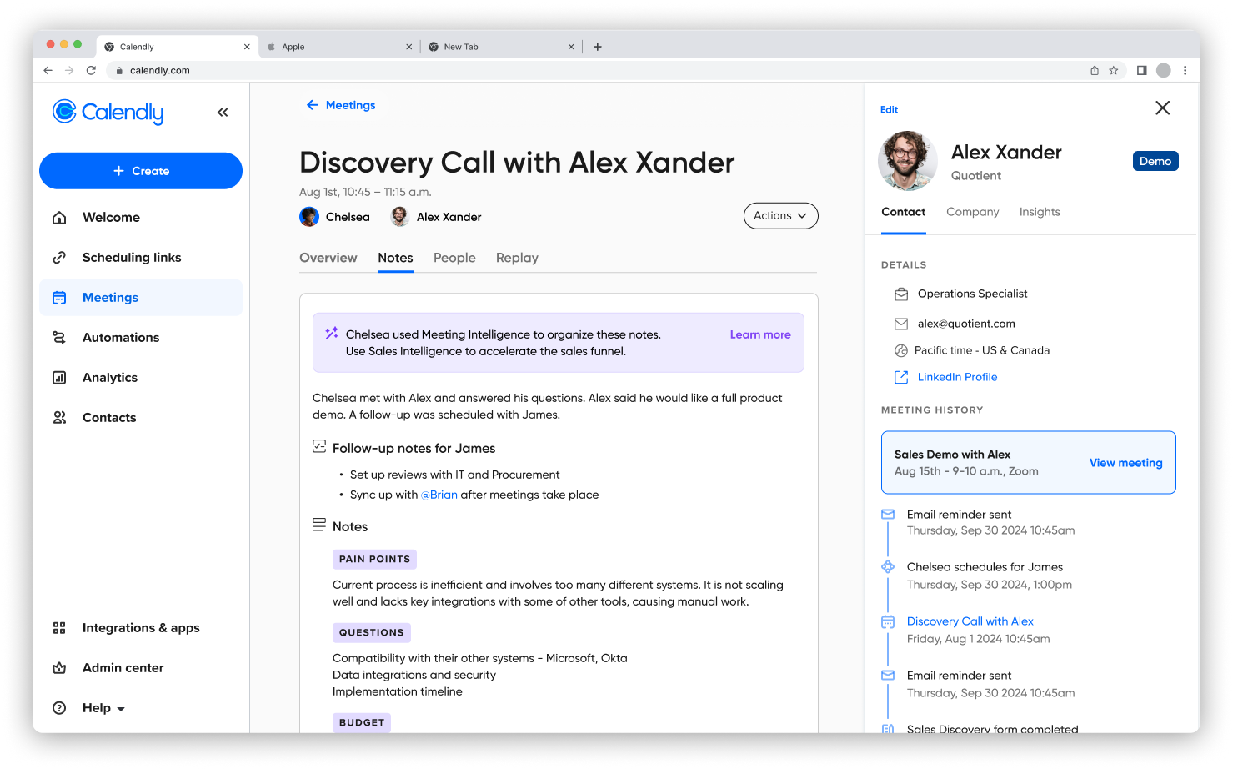Click the Scheduling links chain icon
1233x769 pixels.
pyautogui.click(x=59, y=258)
